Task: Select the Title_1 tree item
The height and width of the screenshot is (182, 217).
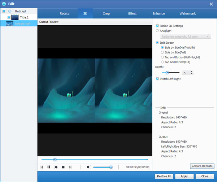Action: pos(19,17)
